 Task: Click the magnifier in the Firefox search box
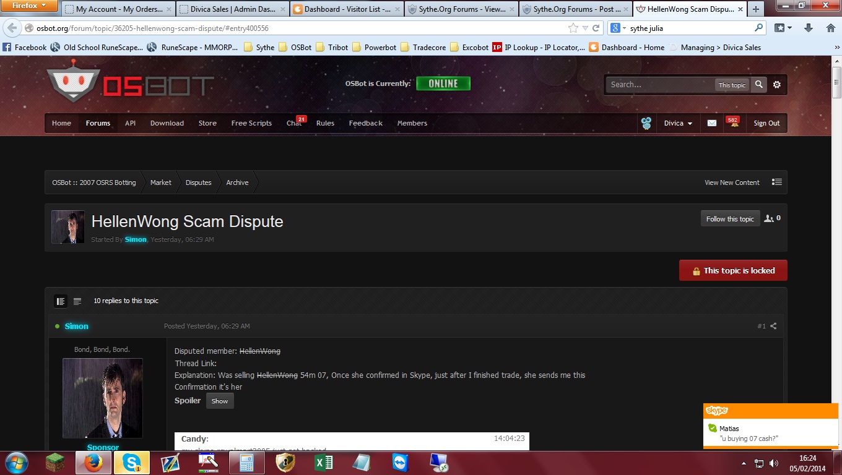click(759, 28)
